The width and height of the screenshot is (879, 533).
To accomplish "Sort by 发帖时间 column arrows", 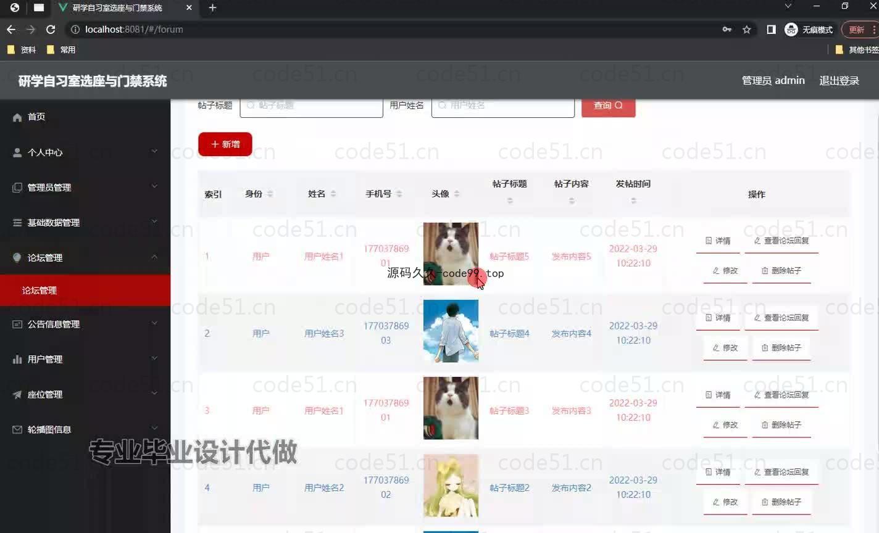I will 633,200.
